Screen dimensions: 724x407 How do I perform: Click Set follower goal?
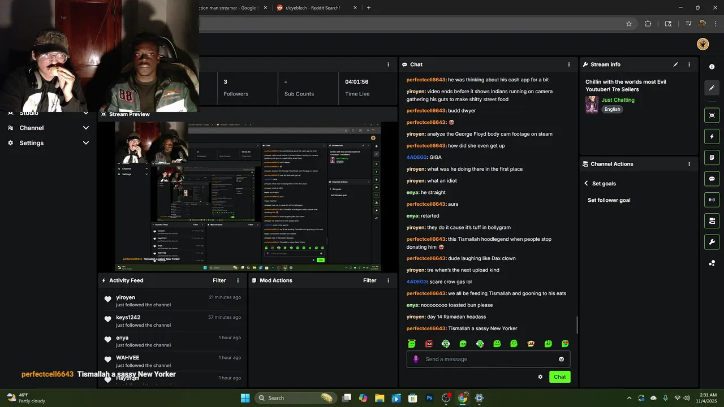tap(609, 200)
